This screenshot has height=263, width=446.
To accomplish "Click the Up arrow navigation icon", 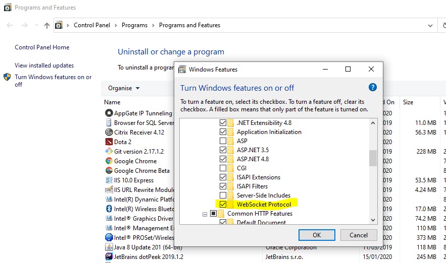I will tap(47, 25).
